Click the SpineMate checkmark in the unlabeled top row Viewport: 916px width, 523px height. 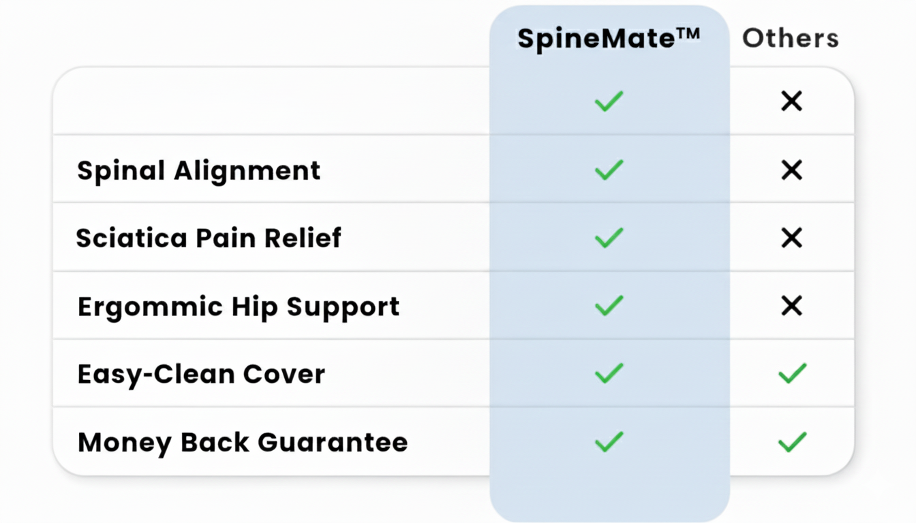tap(609, 101)
